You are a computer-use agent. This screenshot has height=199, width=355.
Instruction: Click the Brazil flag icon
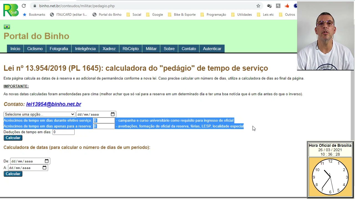(x=7, y=27)
